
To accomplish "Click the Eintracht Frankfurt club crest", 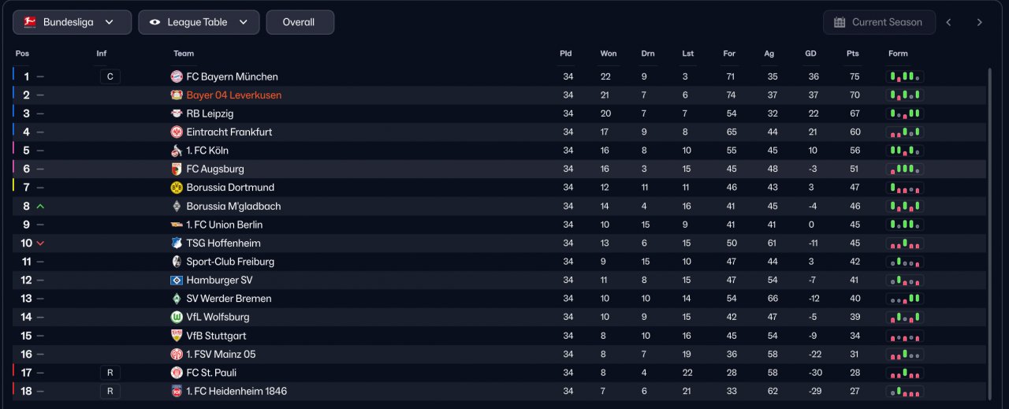I will 177,132.
